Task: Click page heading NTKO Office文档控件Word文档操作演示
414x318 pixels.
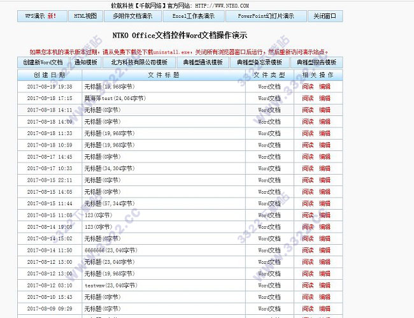Action: (x=180, y=36)
